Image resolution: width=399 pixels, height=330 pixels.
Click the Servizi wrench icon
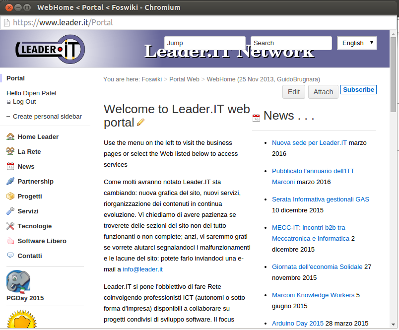(x=10, y=211)
